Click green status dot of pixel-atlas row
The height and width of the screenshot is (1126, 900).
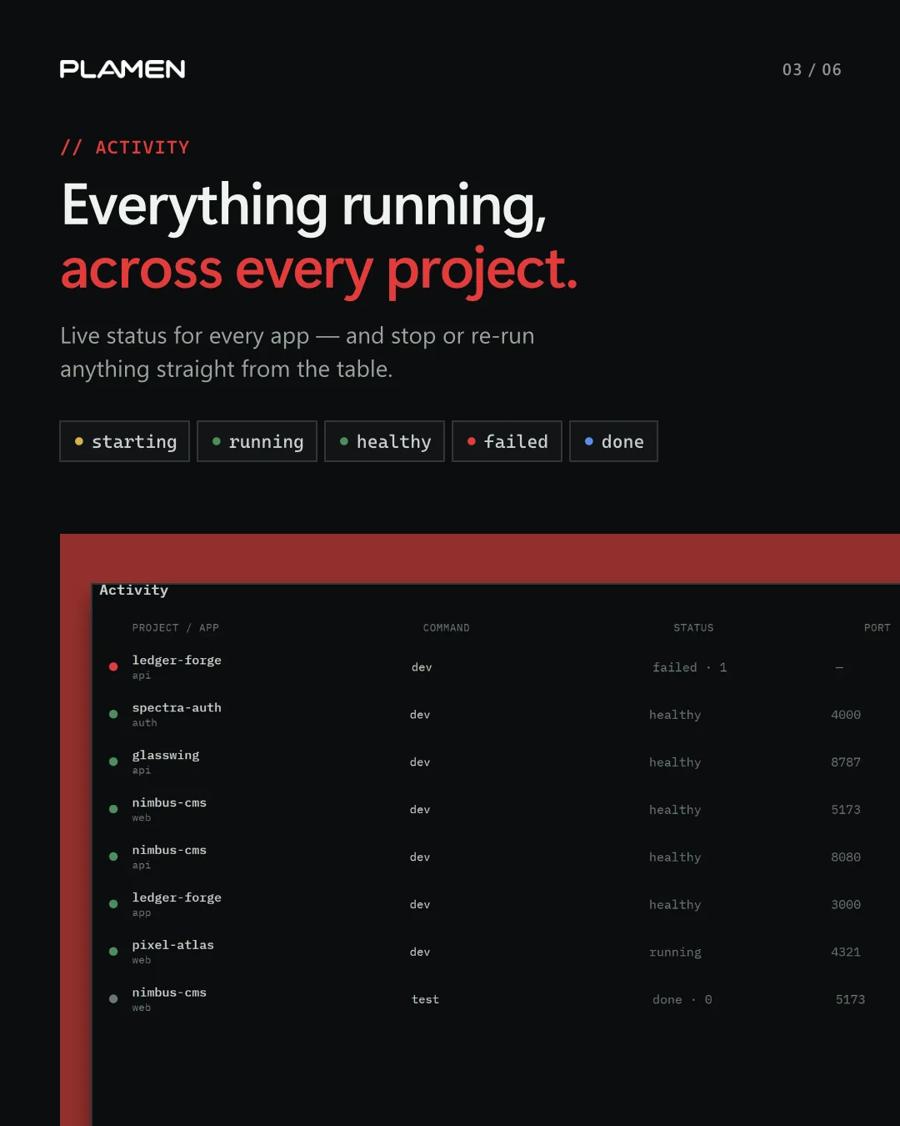pos(113,952)
